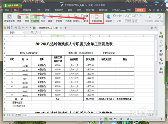
Task: Insert a pivot table (数据透视表)
Action: tap(9, 18)
